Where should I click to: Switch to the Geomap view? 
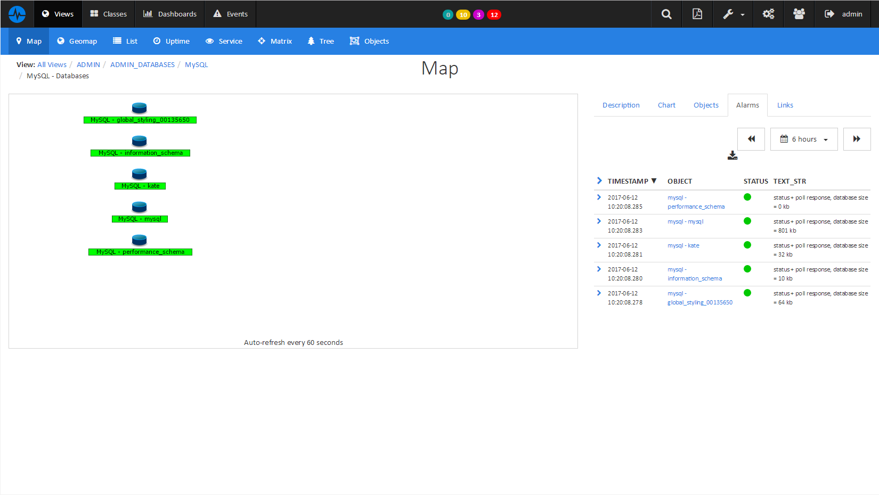click(77, 41)
